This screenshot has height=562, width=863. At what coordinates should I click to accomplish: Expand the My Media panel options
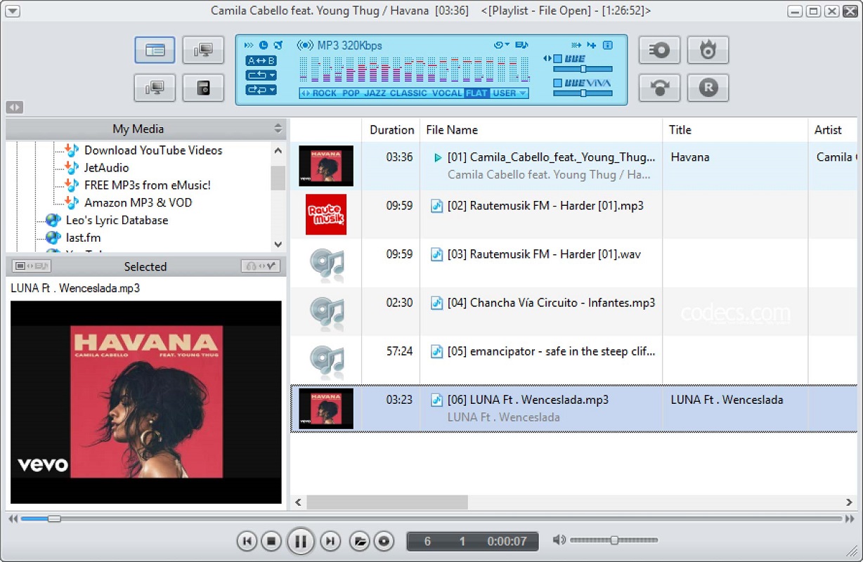[278, 129]
